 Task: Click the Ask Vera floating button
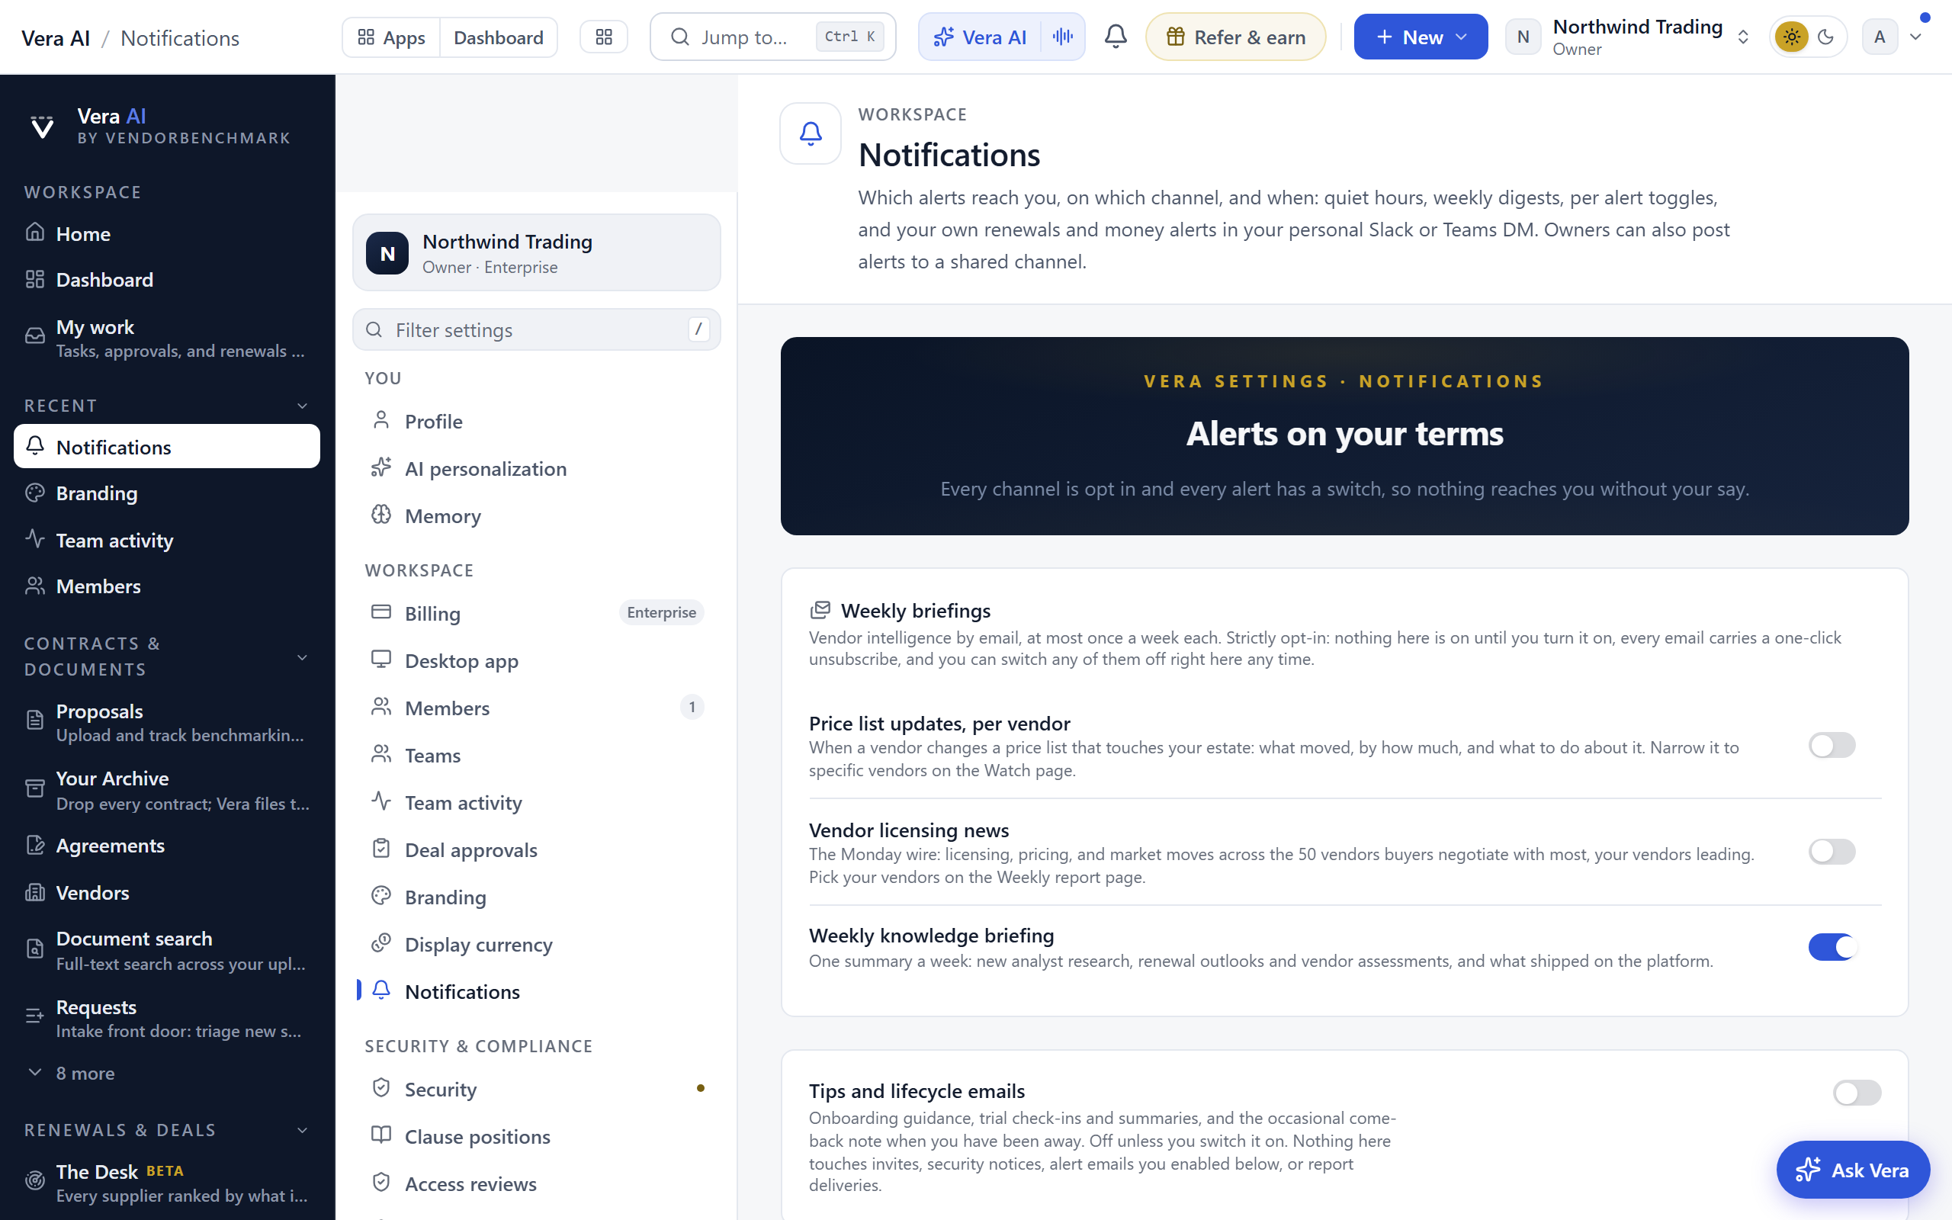point(1853,1170)
